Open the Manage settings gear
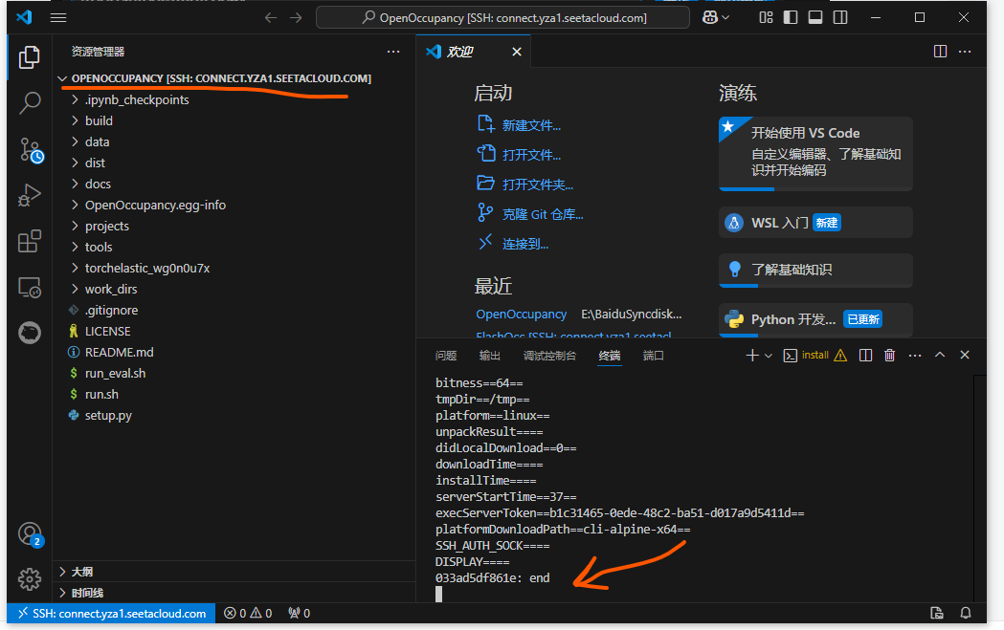 pos(30,578)
